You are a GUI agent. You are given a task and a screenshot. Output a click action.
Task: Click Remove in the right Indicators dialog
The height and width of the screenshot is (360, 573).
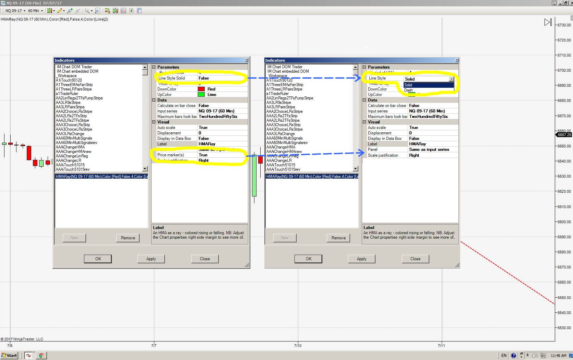[x=338, y=238]
